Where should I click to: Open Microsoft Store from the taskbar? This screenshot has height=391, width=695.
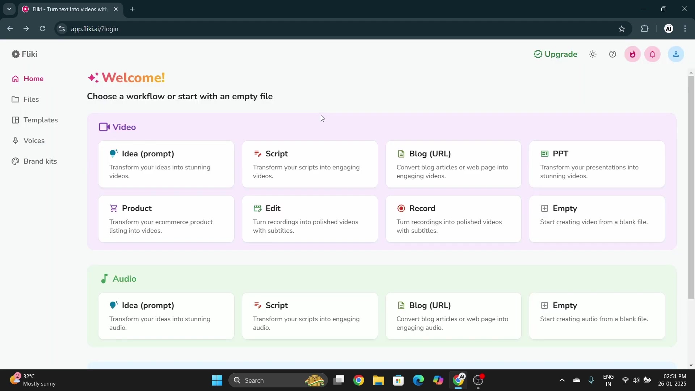click(x=398, y=381)
